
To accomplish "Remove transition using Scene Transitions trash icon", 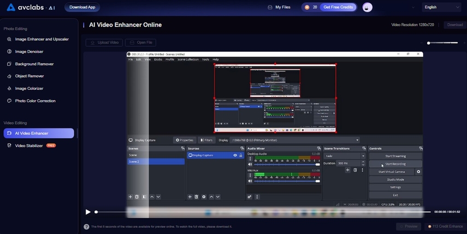I will click(x=355, y=170).
